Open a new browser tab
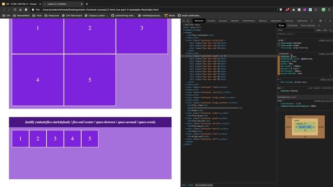 tap(87, 4)
